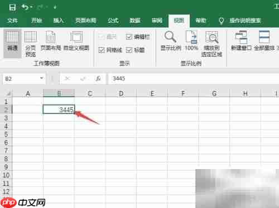Select the 视图 (View) tab

(x=179, y=21)
